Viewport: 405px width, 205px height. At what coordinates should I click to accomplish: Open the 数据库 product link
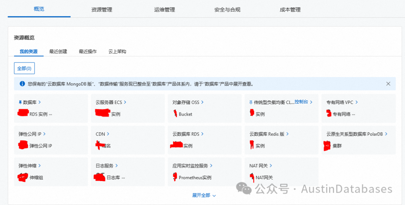tap(30, 102)
